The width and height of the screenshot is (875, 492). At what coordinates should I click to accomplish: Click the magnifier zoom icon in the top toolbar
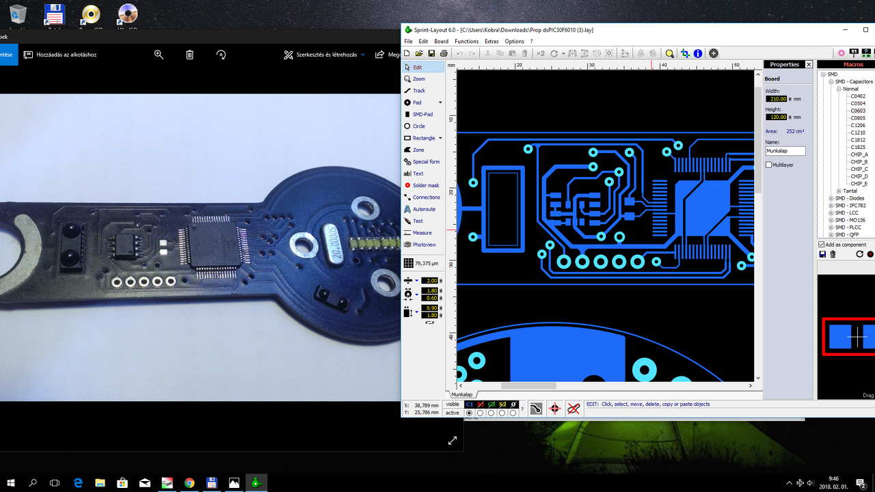coord(670,53)
